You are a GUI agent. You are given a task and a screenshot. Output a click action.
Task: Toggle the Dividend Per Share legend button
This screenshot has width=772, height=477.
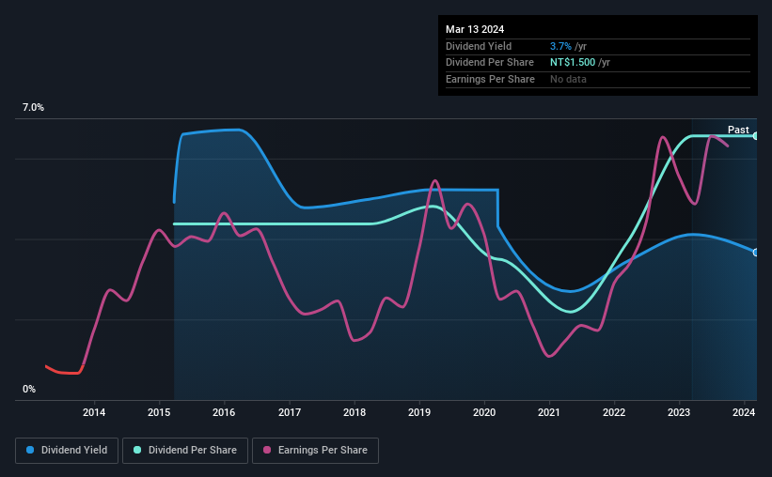coord(185,451)
